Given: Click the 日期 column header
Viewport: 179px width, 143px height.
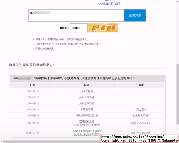Looking at the screenshot, I should click(33, 85).
